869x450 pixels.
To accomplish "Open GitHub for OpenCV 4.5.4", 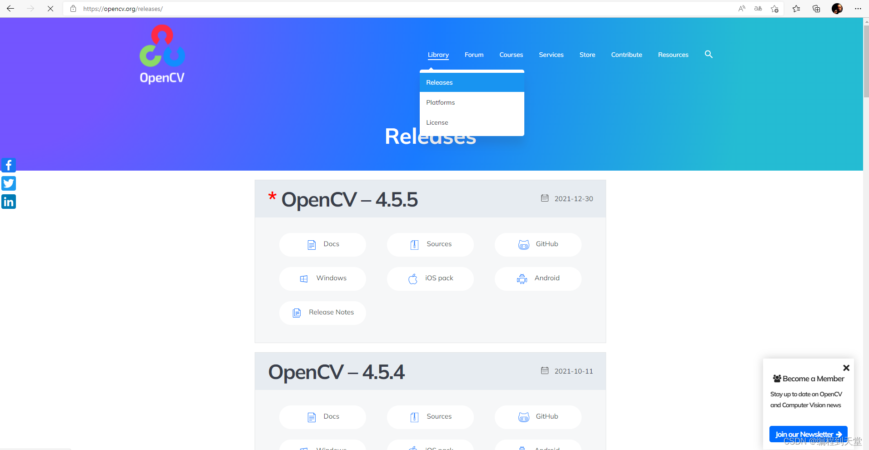I will click(538, 417).
